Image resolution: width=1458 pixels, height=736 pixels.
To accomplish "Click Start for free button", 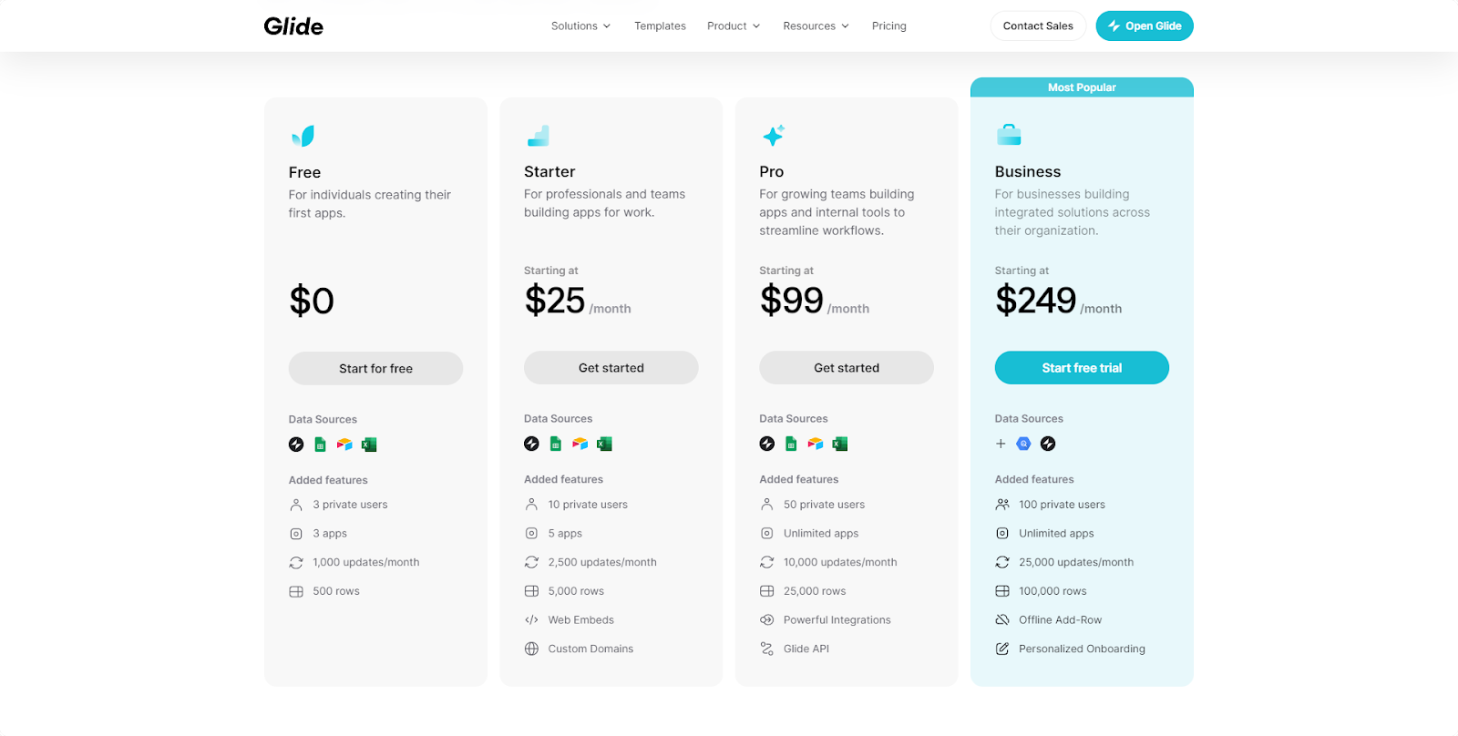I will click(x=375, y=369).
